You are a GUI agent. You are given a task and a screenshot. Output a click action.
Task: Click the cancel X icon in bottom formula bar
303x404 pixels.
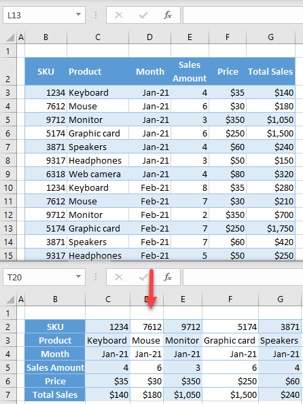click(x=119, y=277)
